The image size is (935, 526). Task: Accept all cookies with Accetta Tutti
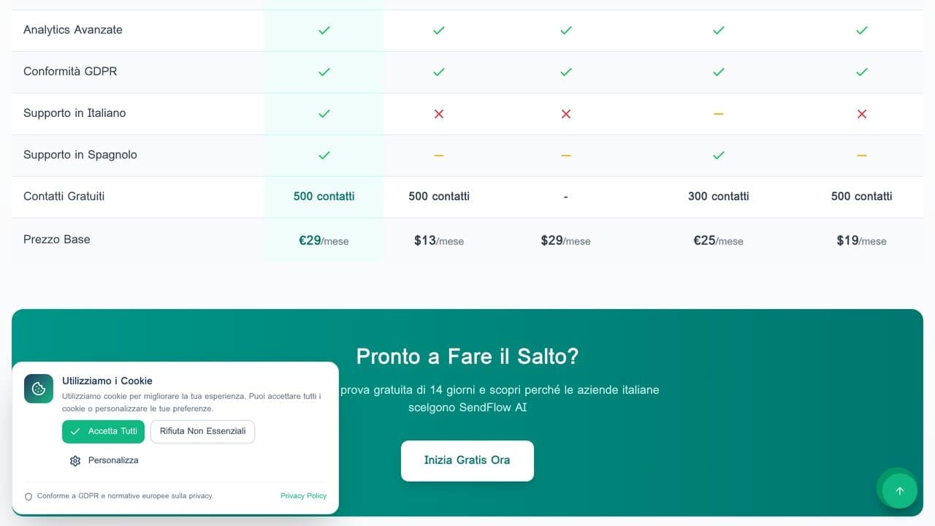coord(103,432)
